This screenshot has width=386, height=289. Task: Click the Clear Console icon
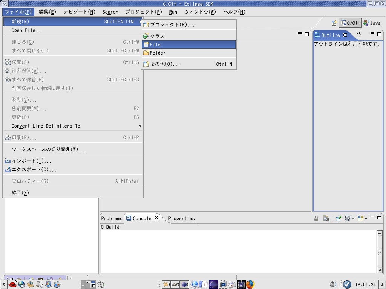326,218
